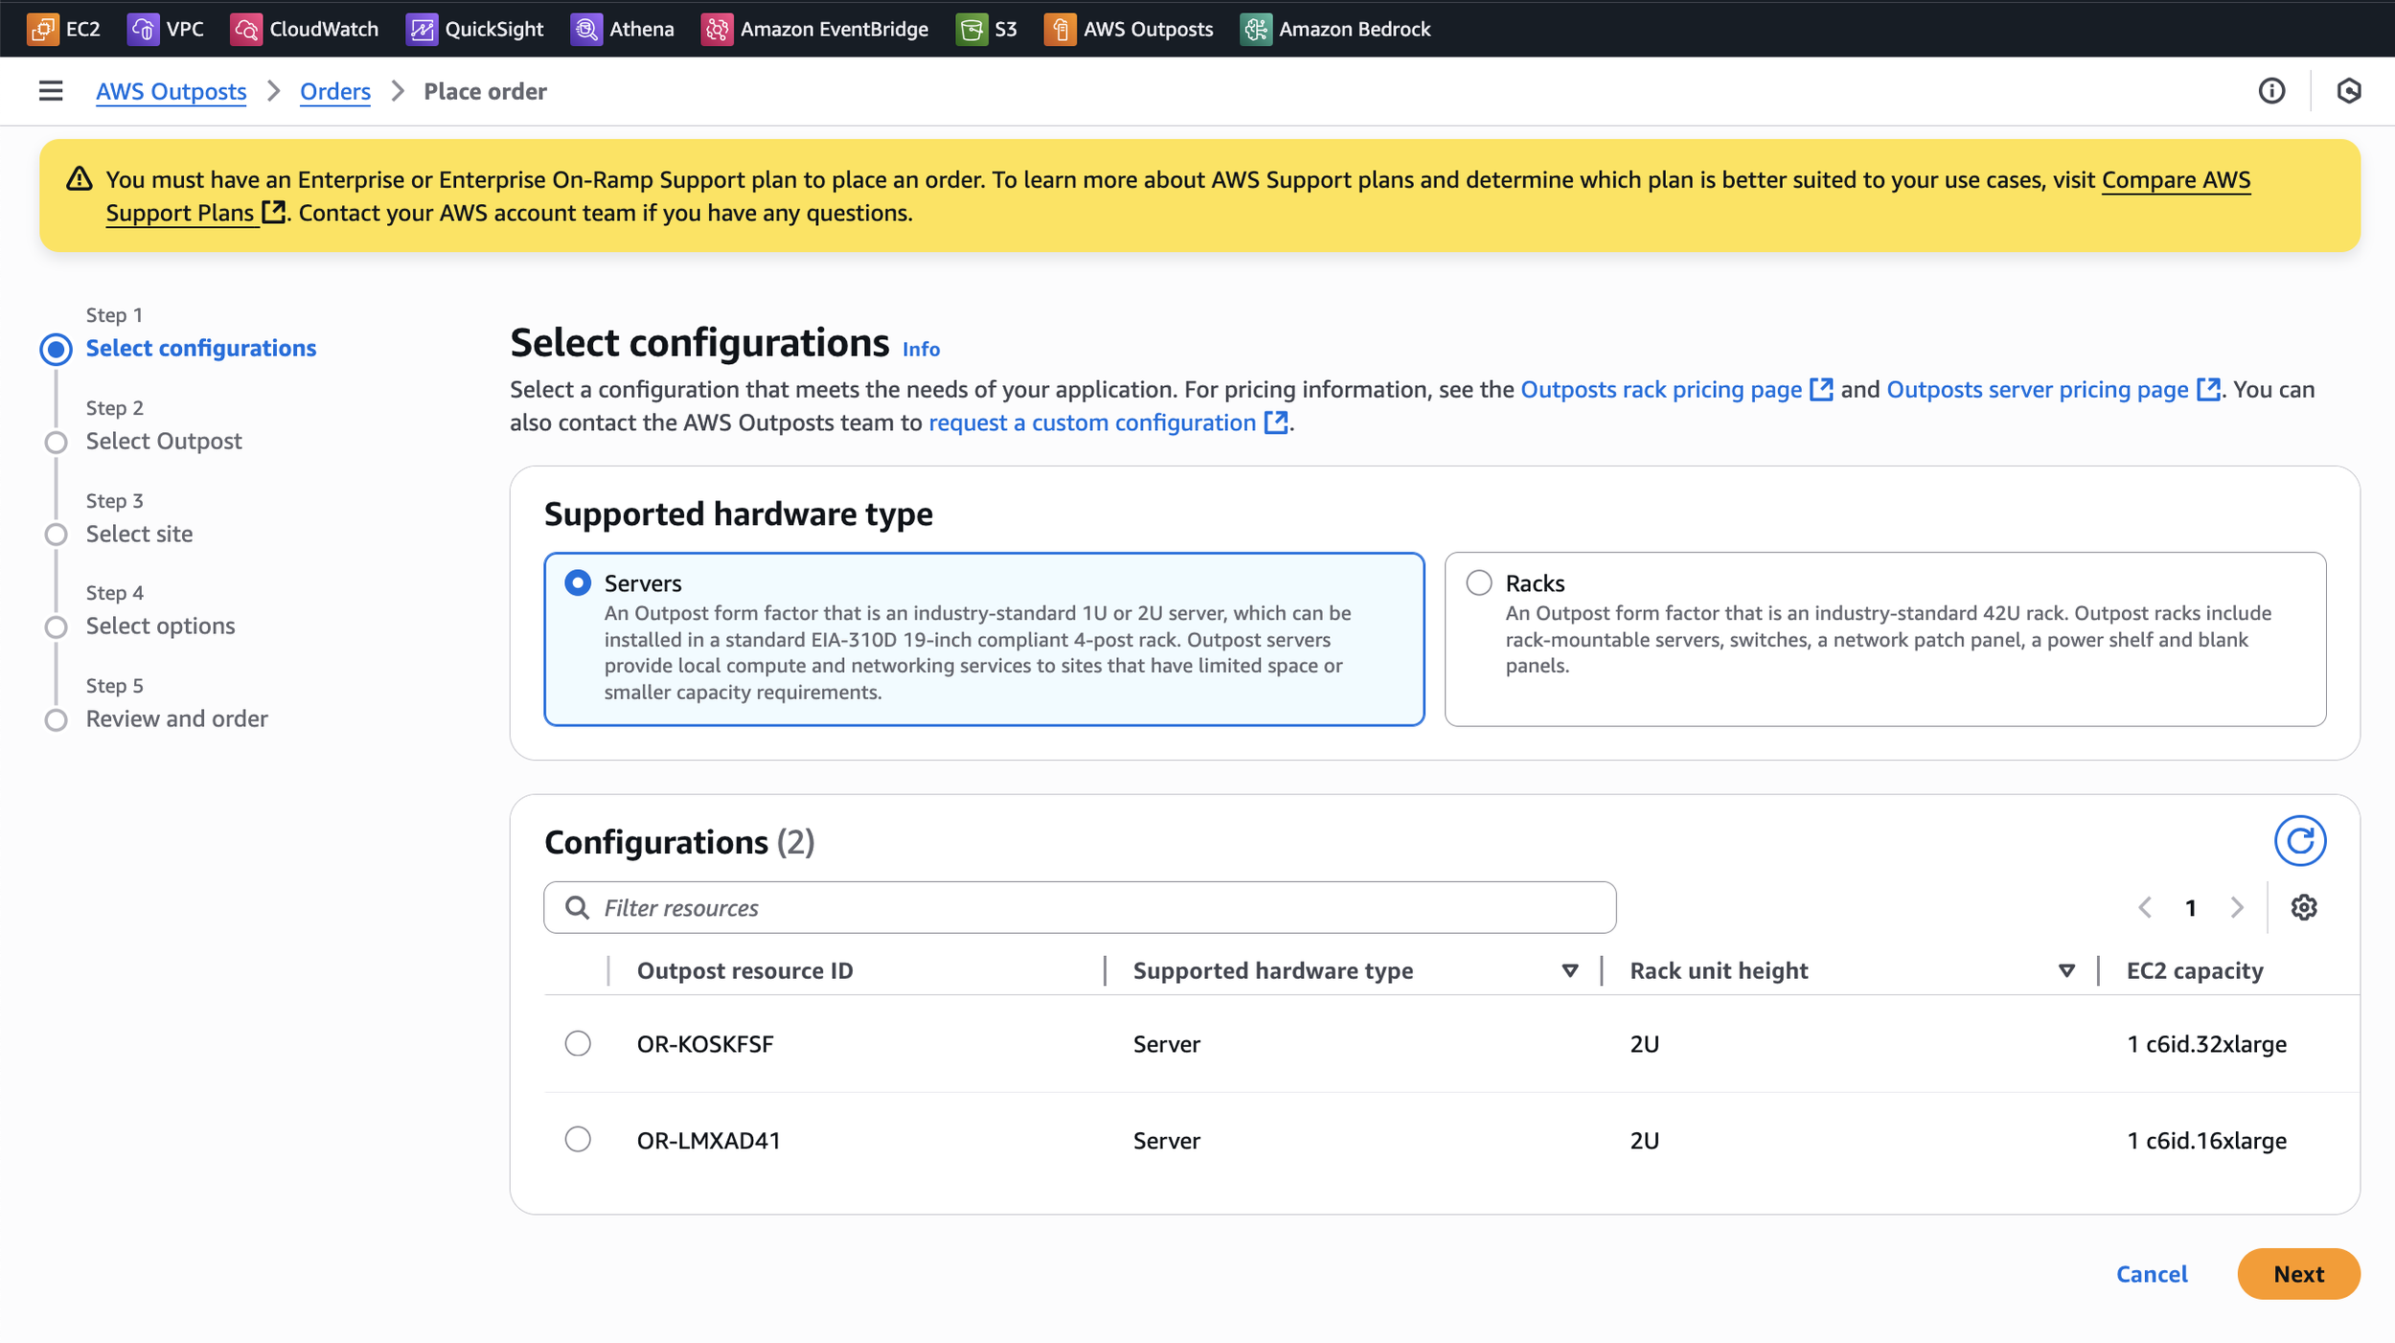This screenshot has width=2395, height=1343.
Task: Click the hamburger navigation menu icon
Action: point(51,91)
